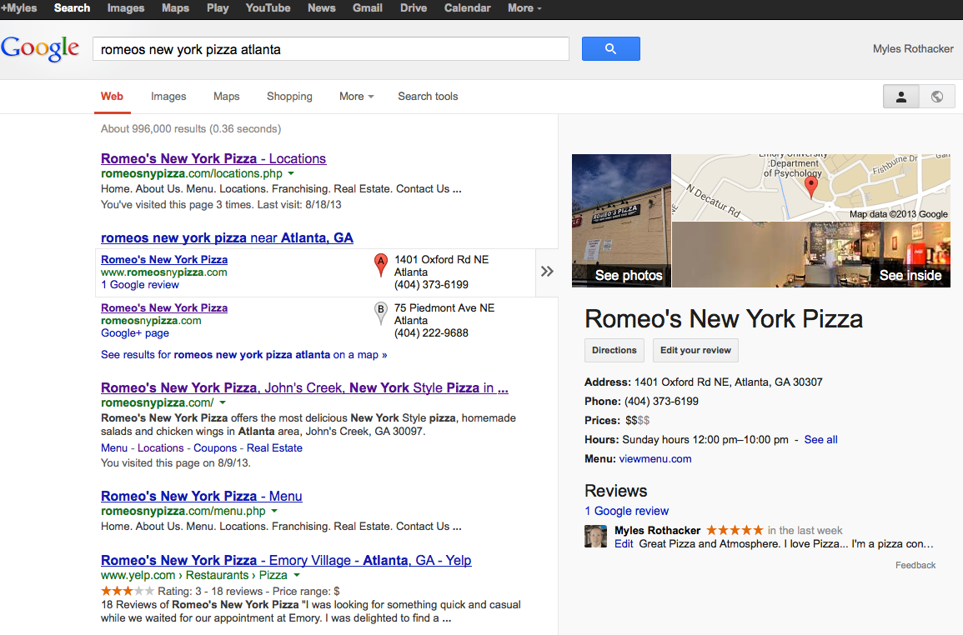
Task: Click Edit link beside review text
Action: coord(624,544)
